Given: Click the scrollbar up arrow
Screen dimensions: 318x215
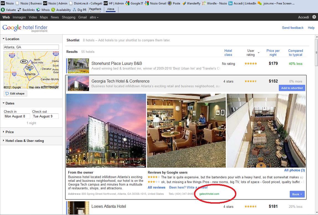Looking at the screenshot, I should (x=316, y=37).
